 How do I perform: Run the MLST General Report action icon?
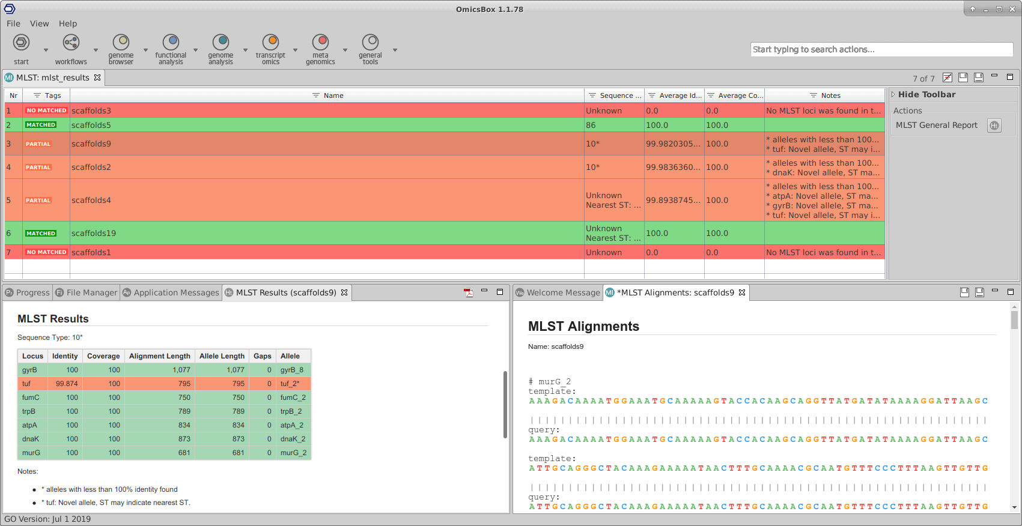(x=994, y=125)
